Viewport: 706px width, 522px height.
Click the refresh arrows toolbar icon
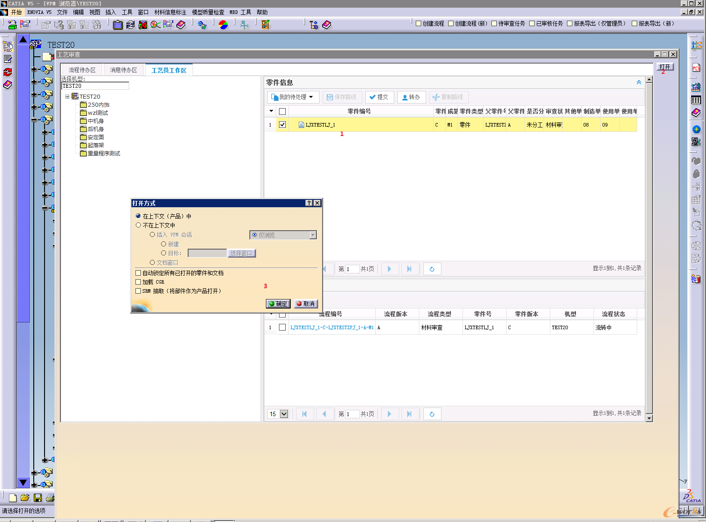pos(130,25)
